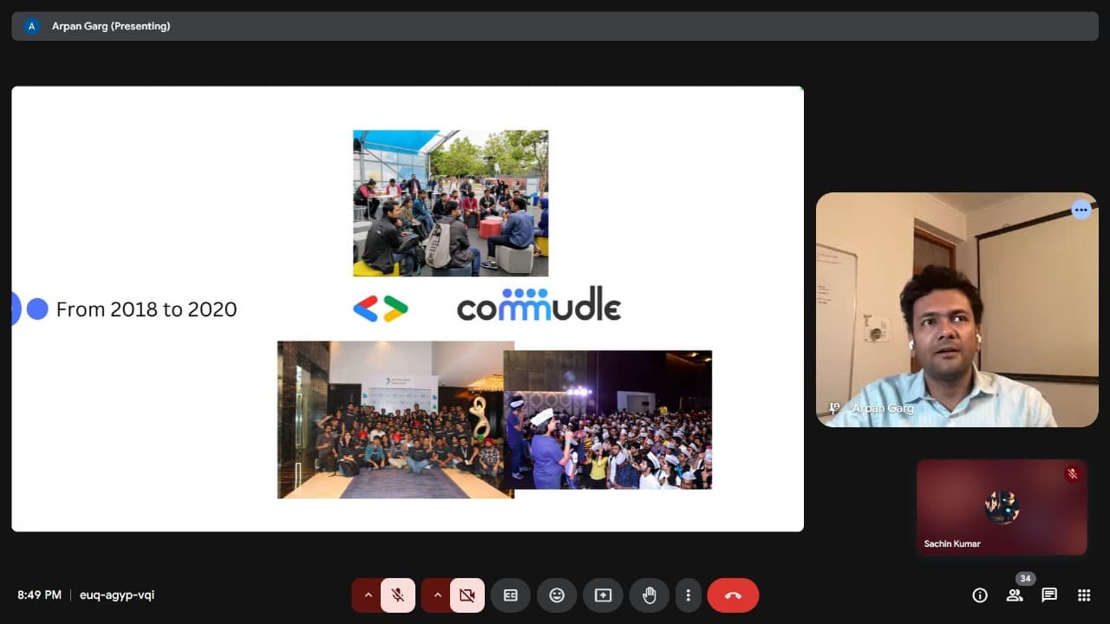This screenshot has width=1110, height=624.
Task: Open the emoji reactions panel
Action: 556,595
